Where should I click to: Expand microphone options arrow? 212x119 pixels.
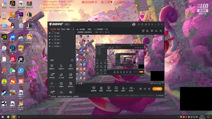[126, 89]
